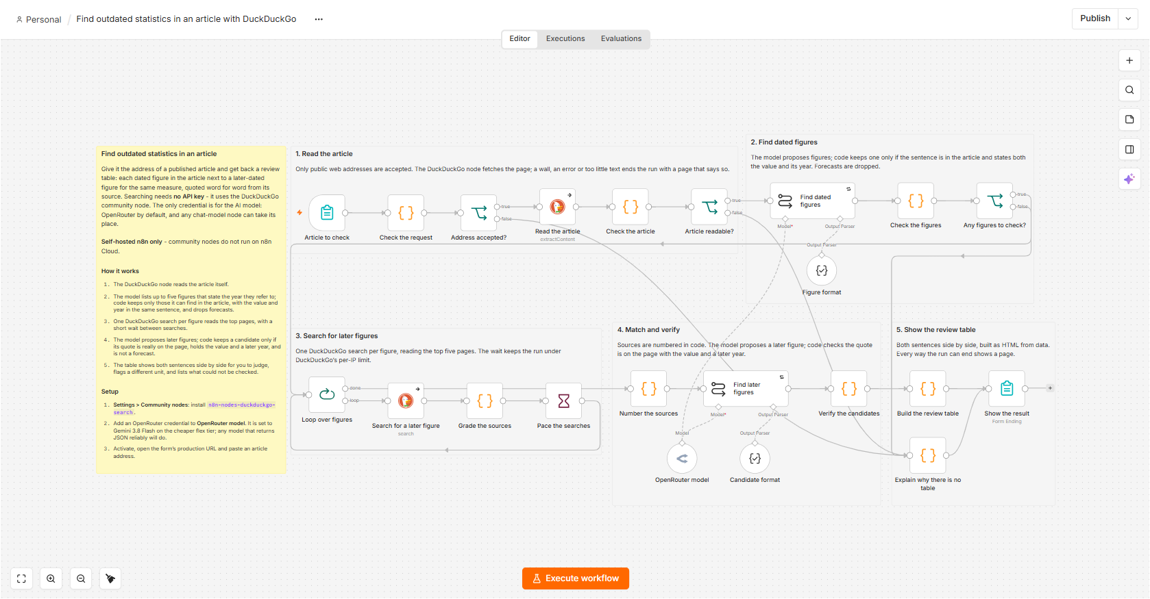Select Search for a later figure node

click(406, 400)
